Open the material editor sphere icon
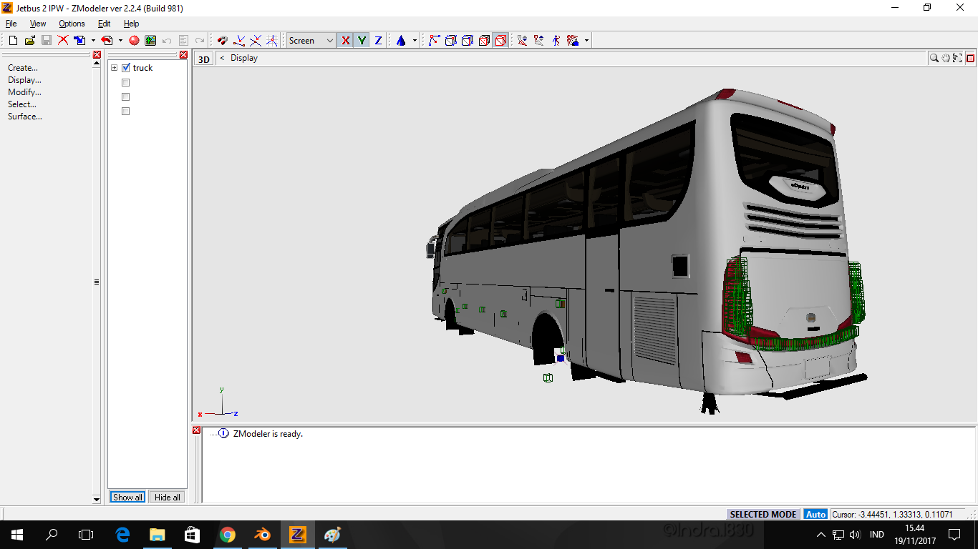The image size is (978, 549). click(x=135, y=40)
